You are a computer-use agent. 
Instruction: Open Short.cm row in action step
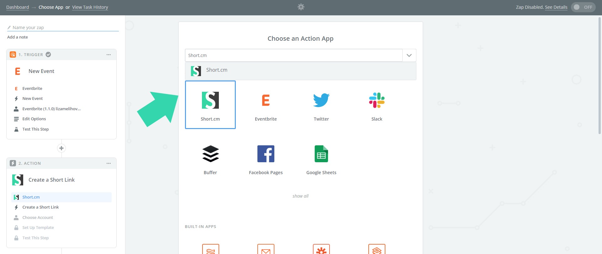tap(61, 197)
